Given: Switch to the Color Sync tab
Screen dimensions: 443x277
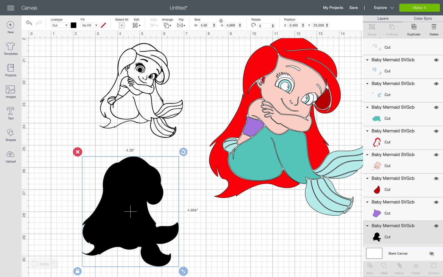Looking at the screenshot, I should coord(423,18).
